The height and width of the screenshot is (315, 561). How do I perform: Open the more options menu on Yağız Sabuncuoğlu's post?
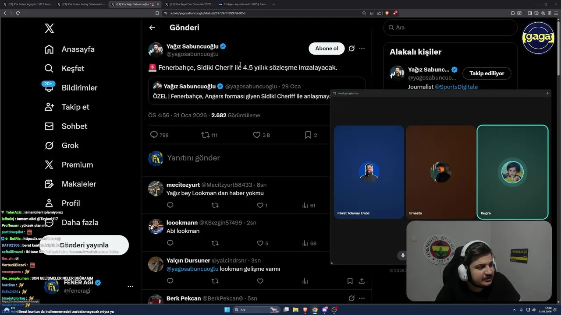[362, 49]
